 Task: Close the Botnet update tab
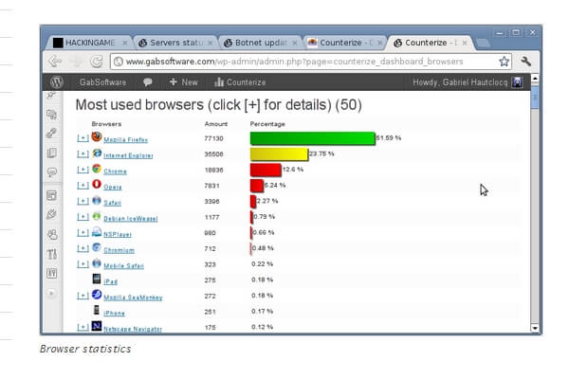[x=295, y=43]
